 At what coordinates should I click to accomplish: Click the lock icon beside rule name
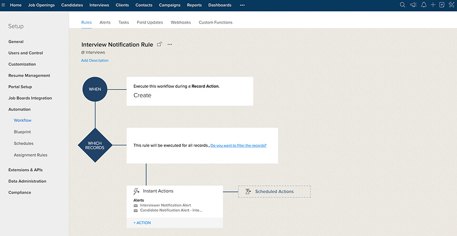[x=159, y=44]
